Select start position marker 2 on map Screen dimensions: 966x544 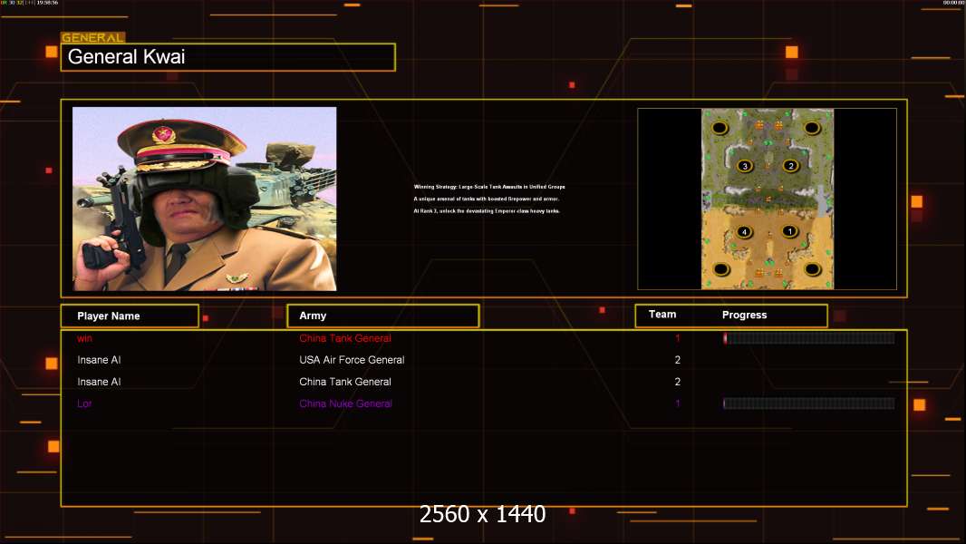pyautogui.click(x=790, y=166)
